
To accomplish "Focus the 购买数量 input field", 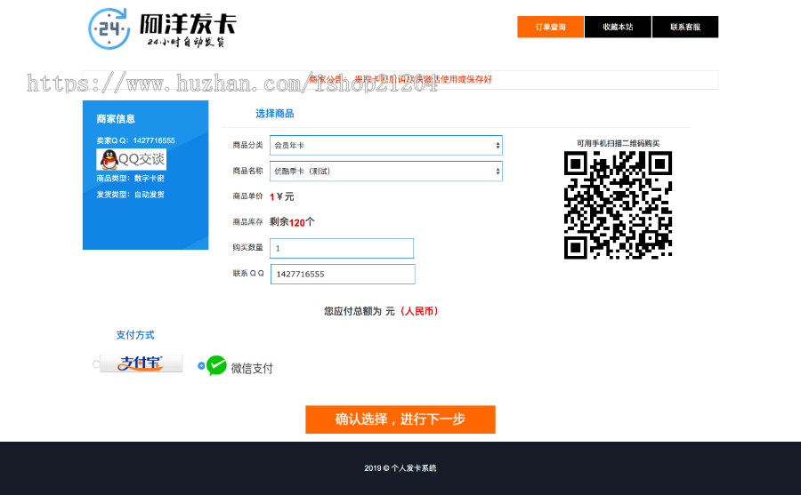I will (x=342, y=249).
